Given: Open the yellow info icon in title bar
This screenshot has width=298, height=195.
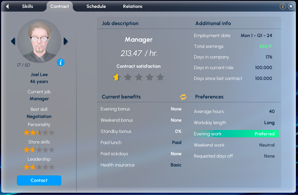Looking at the screenshot, I should pyautogui.click(x=283, y=7).
